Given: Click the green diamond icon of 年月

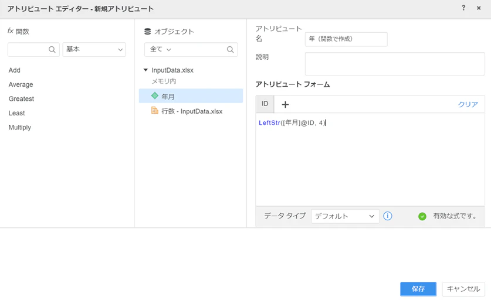Looking at the screenshot, I should [x=155, y=96].
